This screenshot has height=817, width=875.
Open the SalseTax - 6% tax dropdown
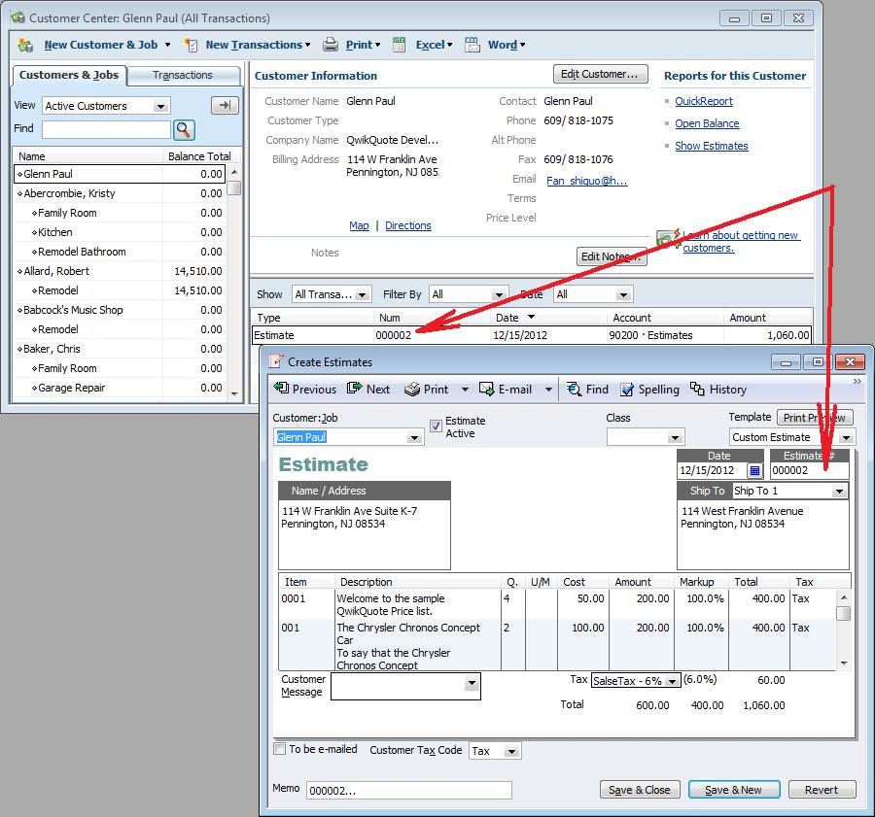pos(672,681)
